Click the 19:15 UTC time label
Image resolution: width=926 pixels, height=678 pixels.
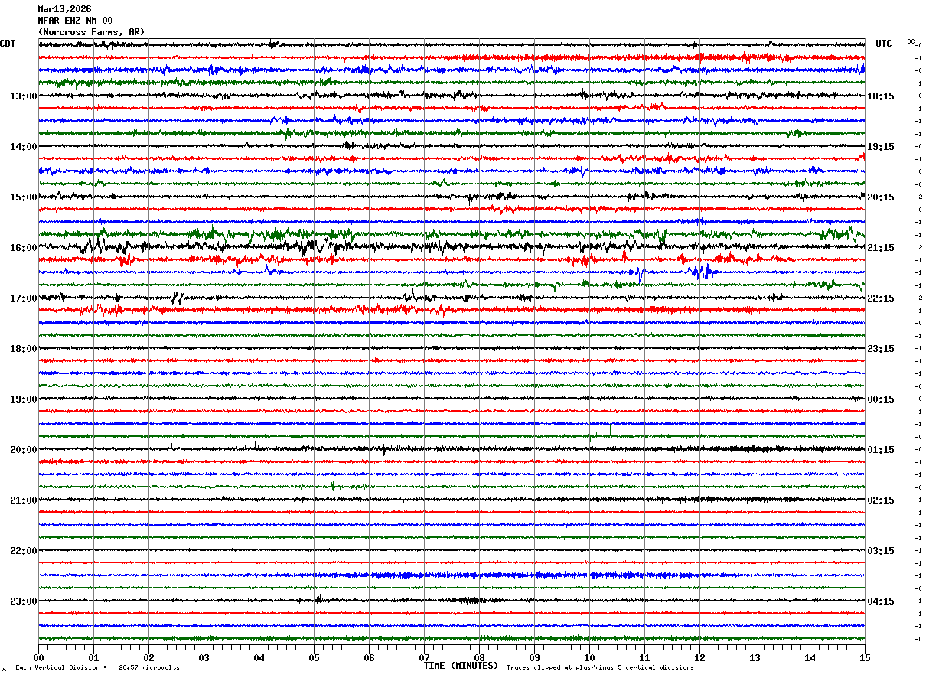pyautogui.click(x=881, y=147)
